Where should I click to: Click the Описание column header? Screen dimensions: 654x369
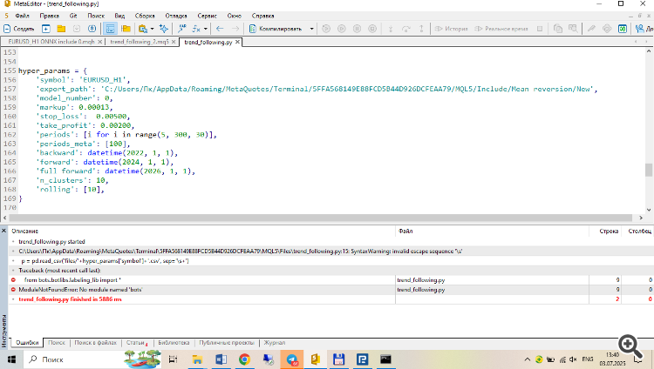point(201,231)
